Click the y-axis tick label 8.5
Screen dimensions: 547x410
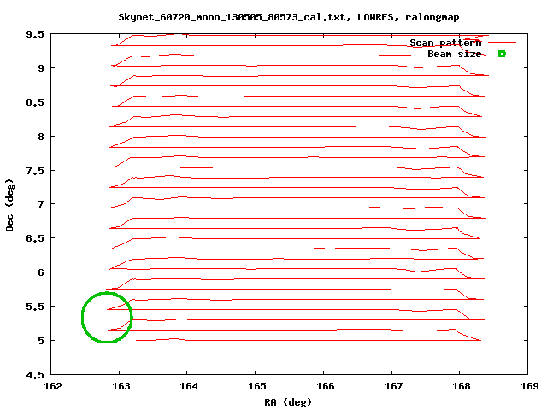point(35,102)
